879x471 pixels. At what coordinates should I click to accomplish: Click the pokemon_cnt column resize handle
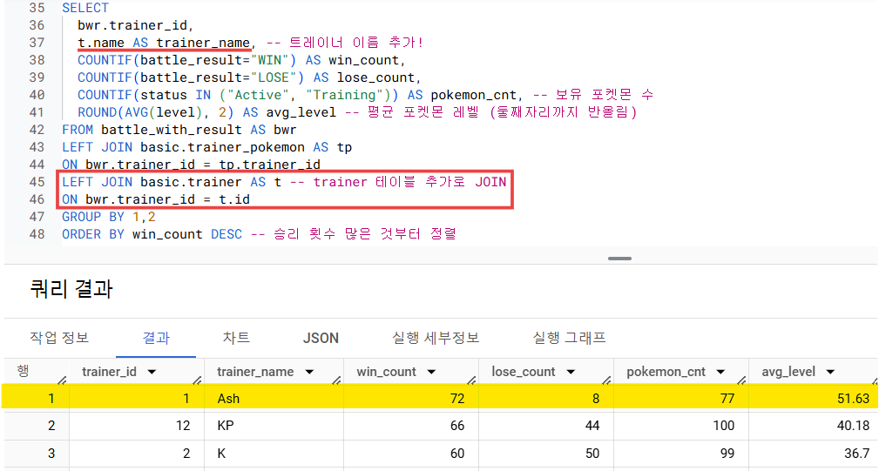[x=741, y=380]
